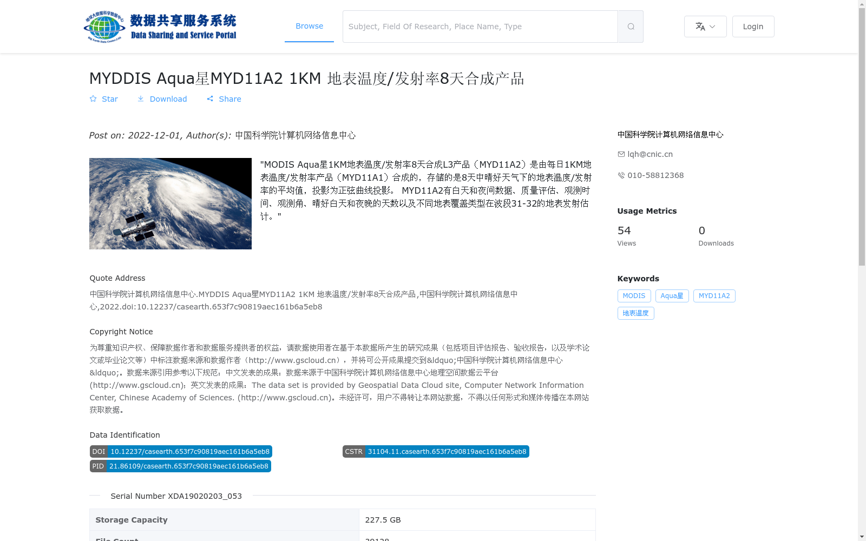Click Serial Number XDA19020203_053 text
This screenshot has height=541, width=866.
coord(176,496)
